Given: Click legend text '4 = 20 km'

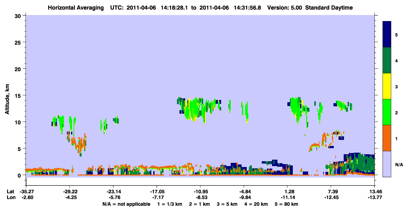Looking at the screenshot, I should (256, 204).
